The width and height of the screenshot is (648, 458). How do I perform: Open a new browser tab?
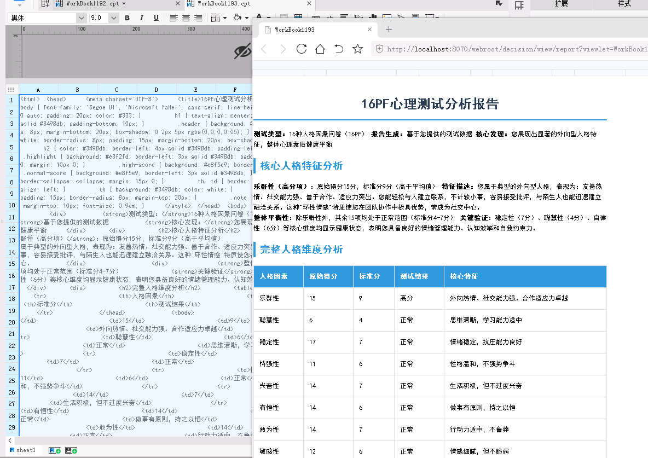(x=389, y=30)
